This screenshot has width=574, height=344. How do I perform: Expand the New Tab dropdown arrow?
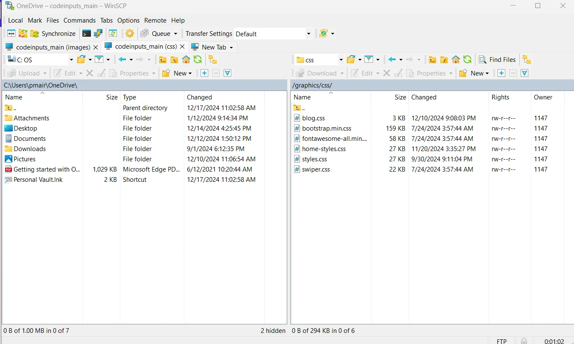(x=231, y=47)
